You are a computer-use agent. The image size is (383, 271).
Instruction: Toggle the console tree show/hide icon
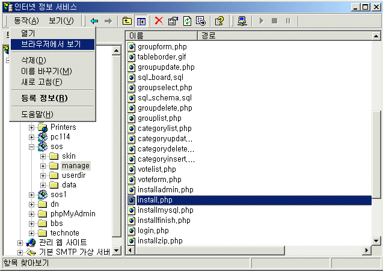[141, 20]
